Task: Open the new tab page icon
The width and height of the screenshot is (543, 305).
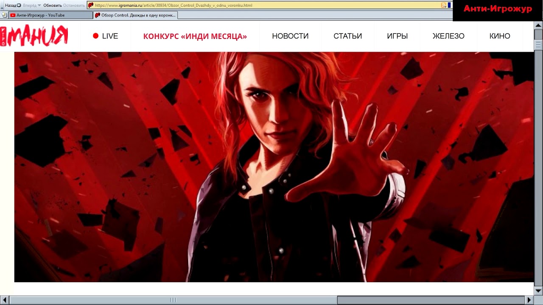Action: pyautogui.click(x=4, y=15)
